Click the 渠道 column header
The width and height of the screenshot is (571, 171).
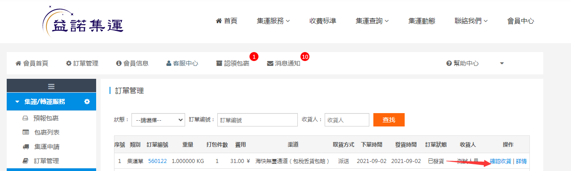pos(293,145)
